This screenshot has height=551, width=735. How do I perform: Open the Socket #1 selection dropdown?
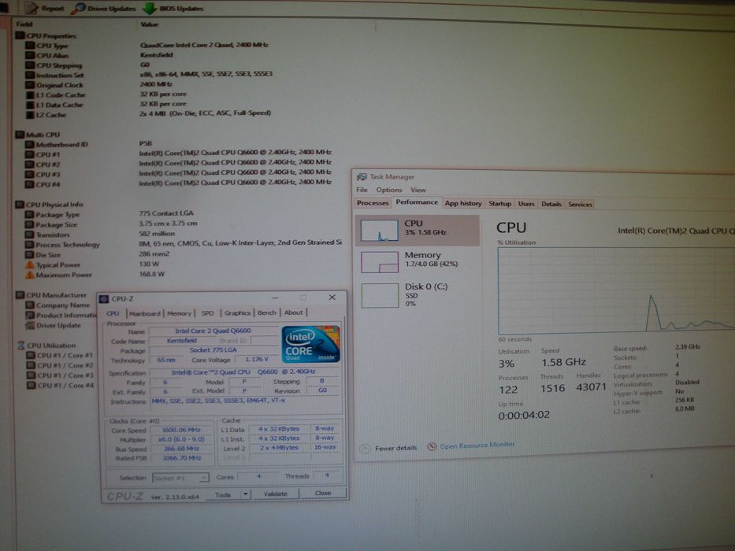(x=180, y=478)
